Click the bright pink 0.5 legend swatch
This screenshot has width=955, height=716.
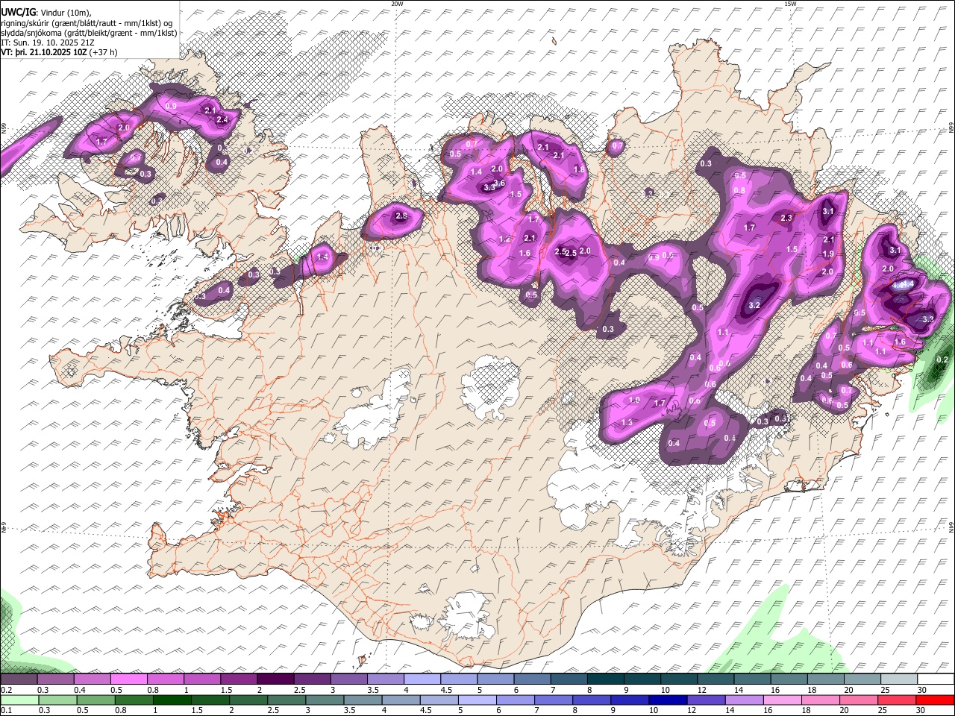pos(129,679)
